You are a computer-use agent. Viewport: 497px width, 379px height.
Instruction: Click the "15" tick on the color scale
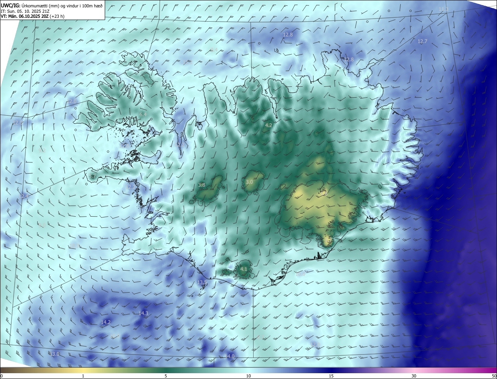(331, 376)
